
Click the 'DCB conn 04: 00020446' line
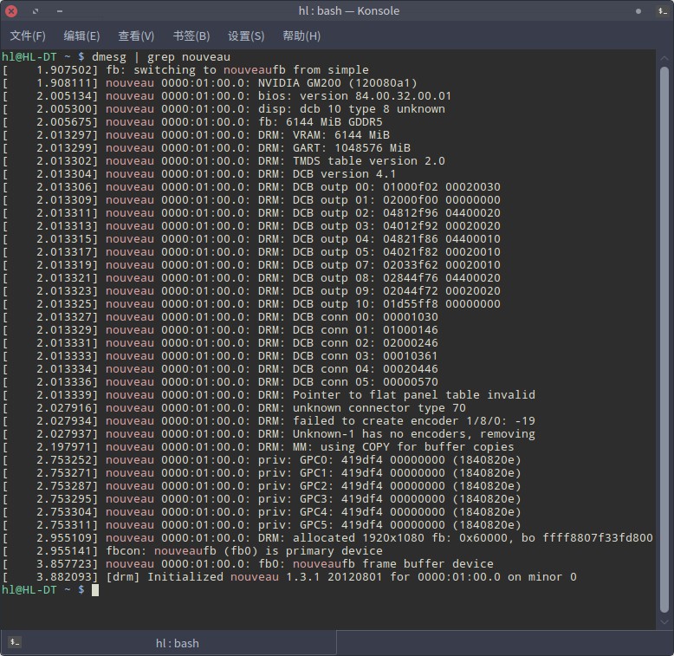click(220, 369)
